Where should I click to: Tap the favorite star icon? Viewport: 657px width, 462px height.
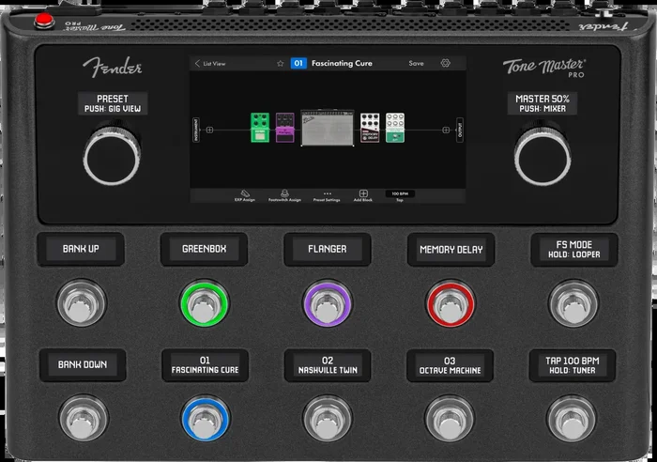pyautogui.click(x=281, y=63)
